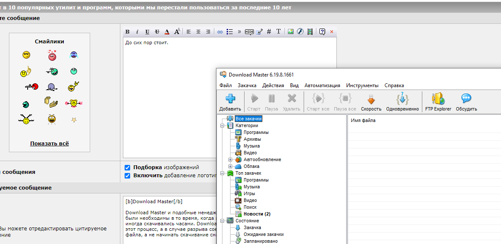Center-align text in the editor
501x244 pixels.
[x=199, y=31]
